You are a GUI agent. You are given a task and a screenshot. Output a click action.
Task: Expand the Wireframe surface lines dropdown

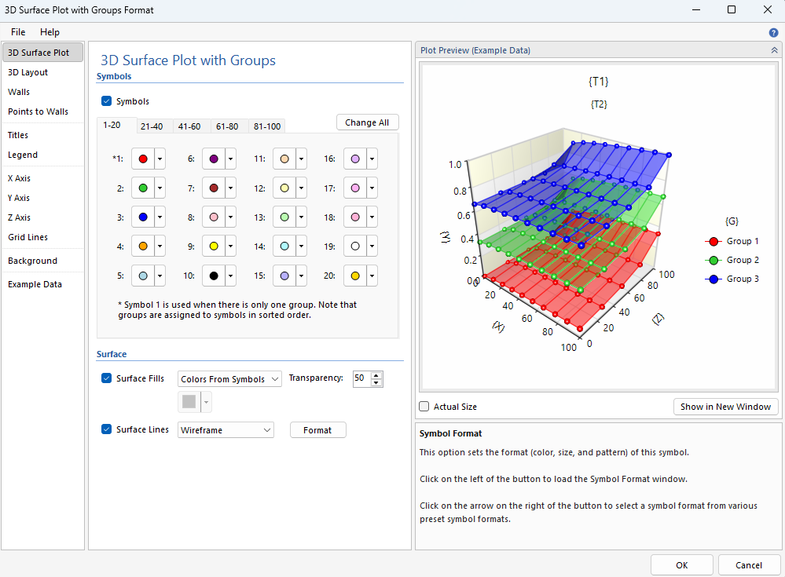[226, 430]
